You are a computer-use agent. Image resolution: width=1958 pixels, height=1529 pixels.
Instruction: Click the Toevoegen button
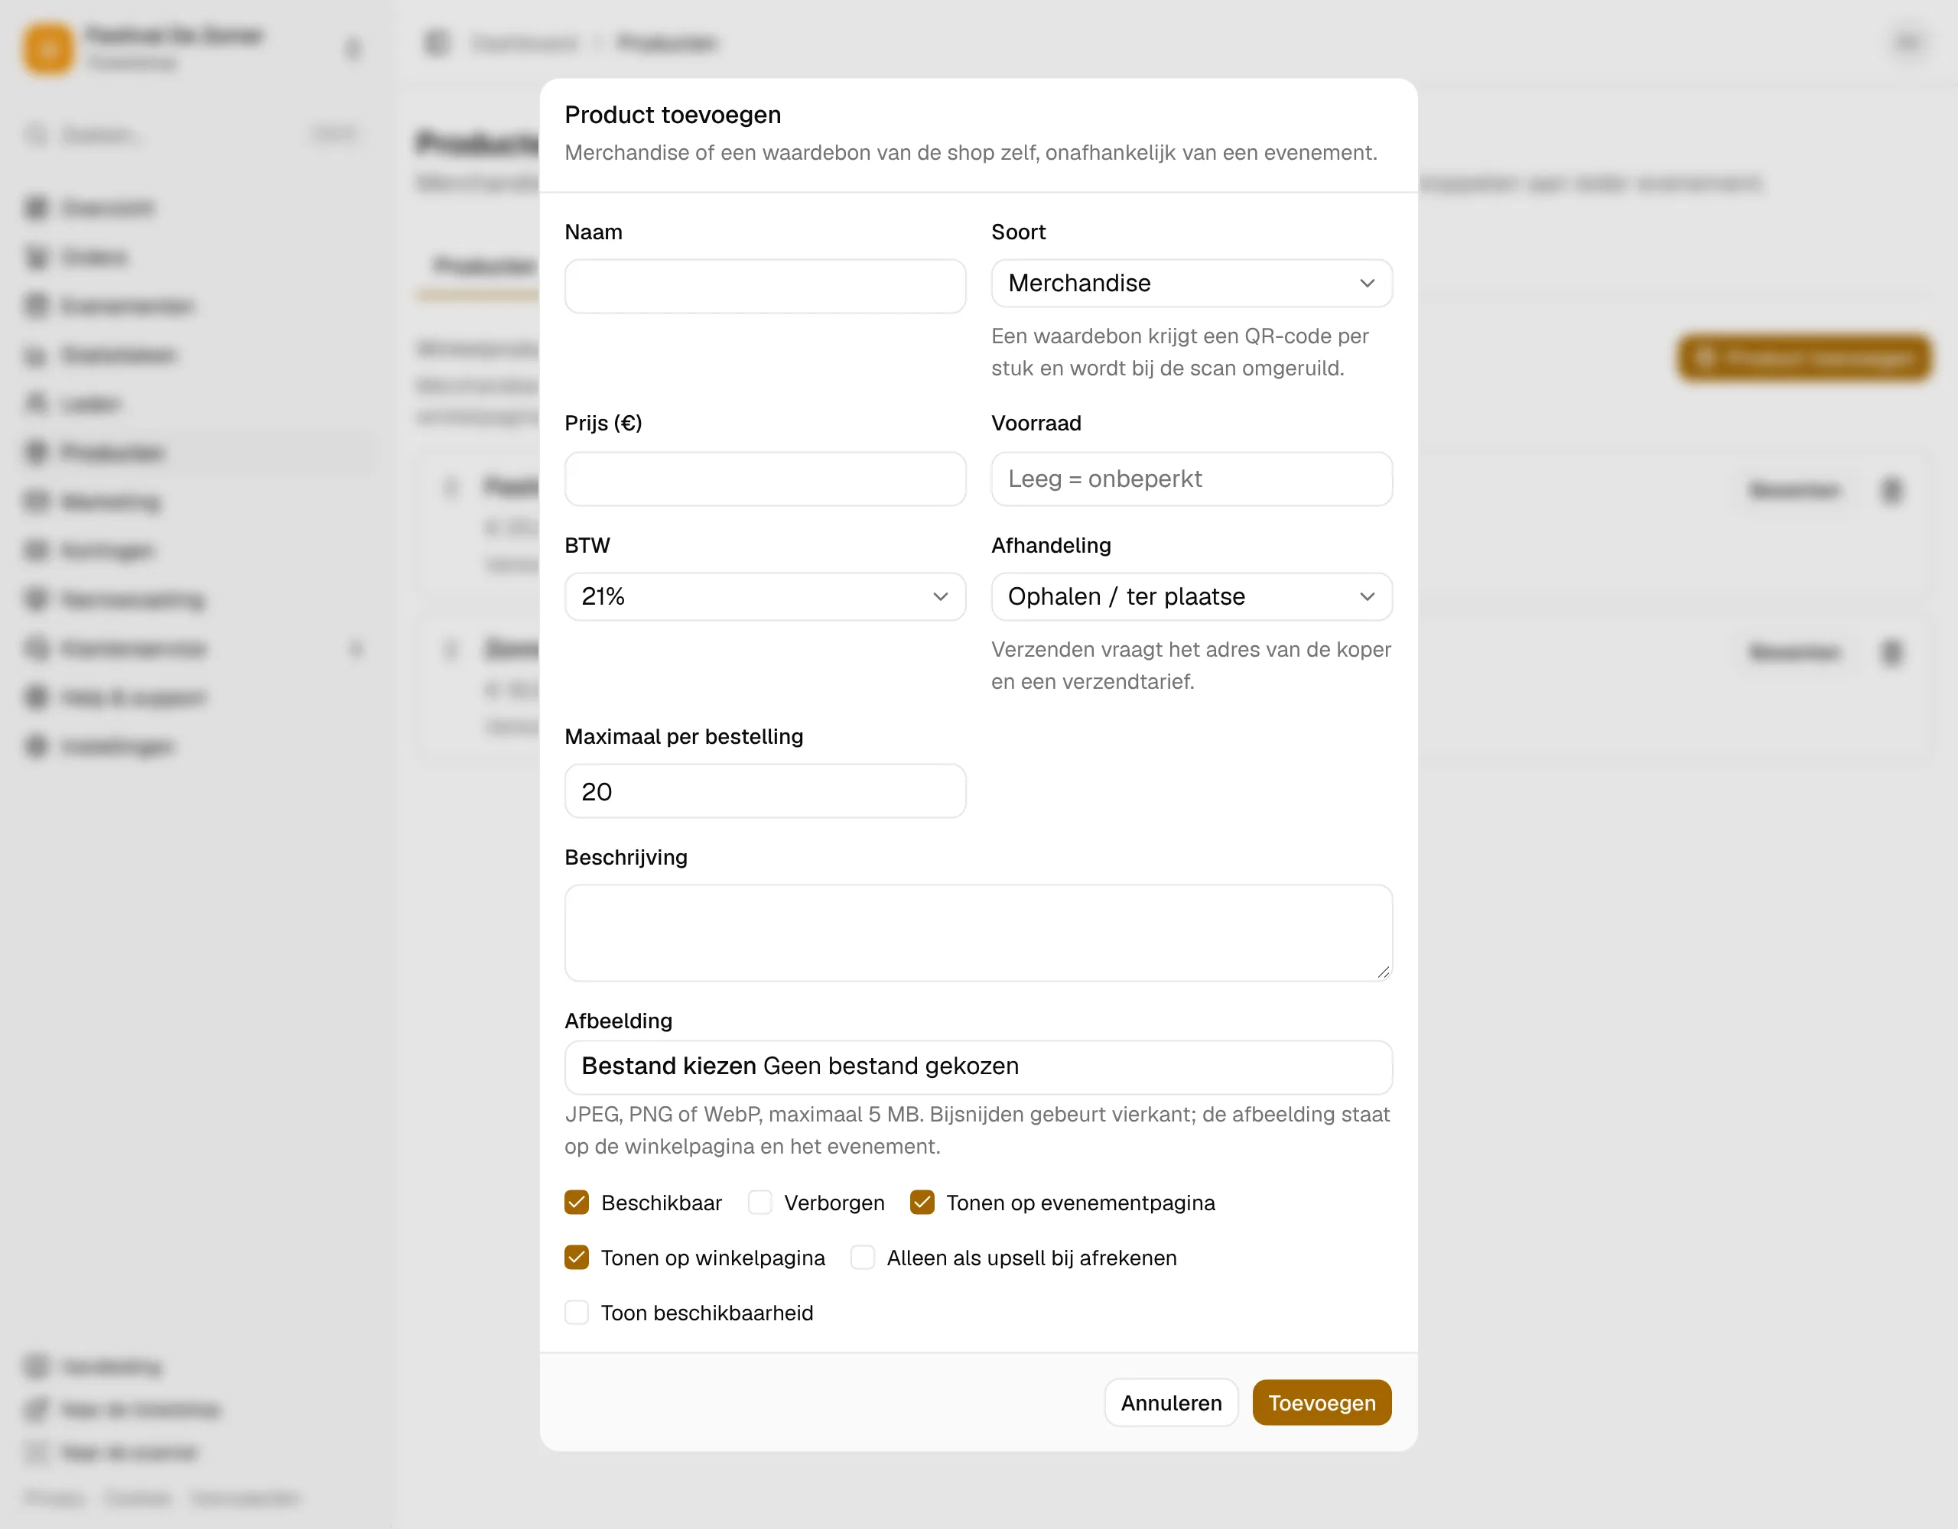1322,1403
